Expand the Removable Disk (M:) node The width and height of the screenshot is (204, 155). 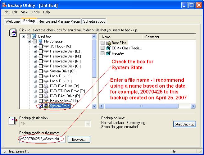[35, 56]
